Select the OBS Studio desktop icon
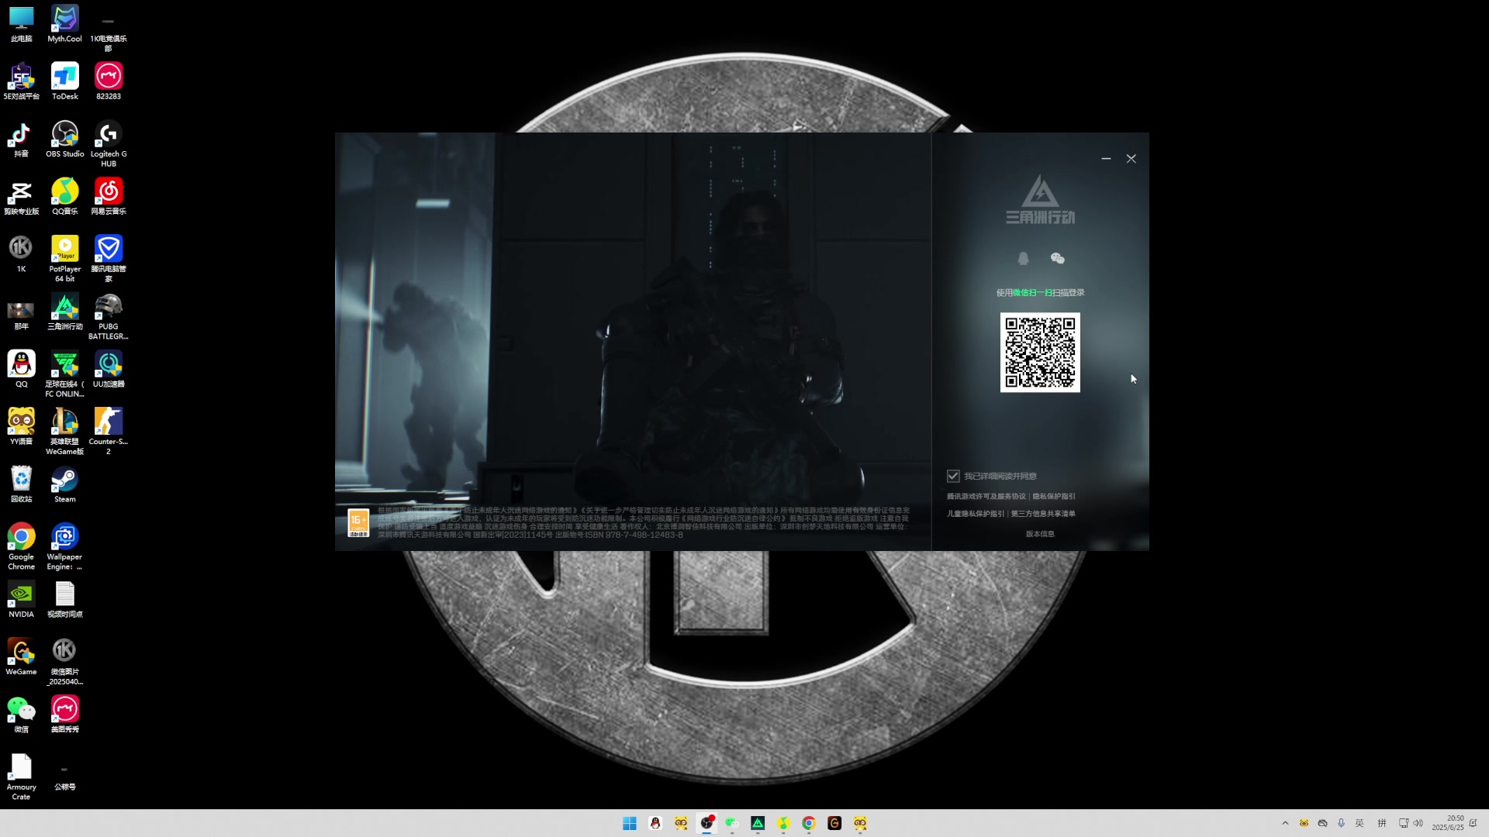The height and width of the screenshot is (837, 1489). (x=65, y=139)
